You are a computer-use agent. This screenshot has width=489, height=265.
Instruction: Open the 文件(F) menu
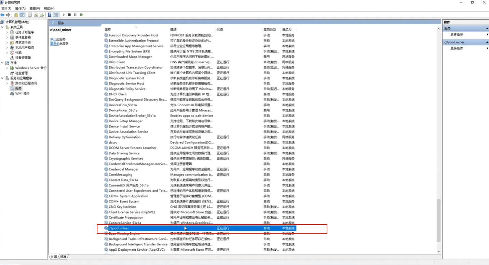tap(6, 8)
